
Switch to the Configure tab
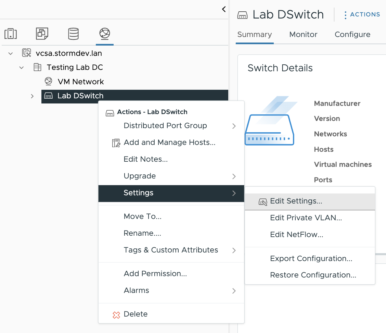352,35
